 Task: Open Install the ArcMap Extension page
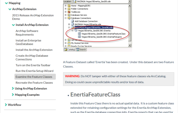tap(34, 50)
